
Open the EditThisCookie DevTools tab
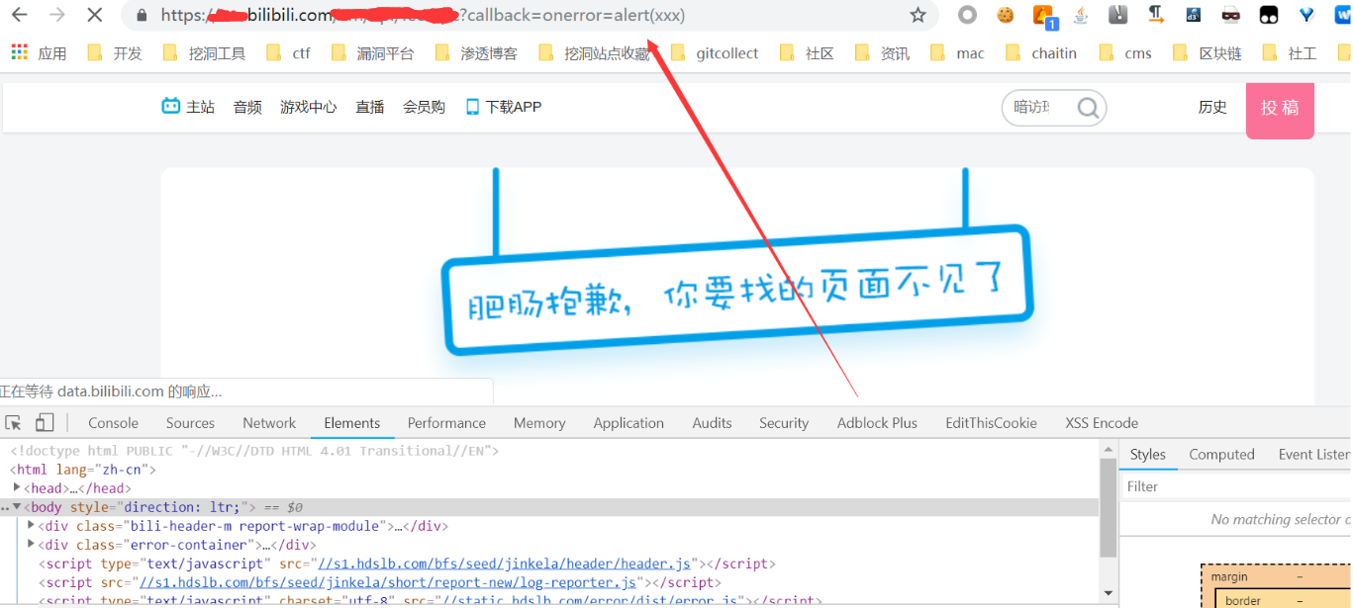(991, 423)
